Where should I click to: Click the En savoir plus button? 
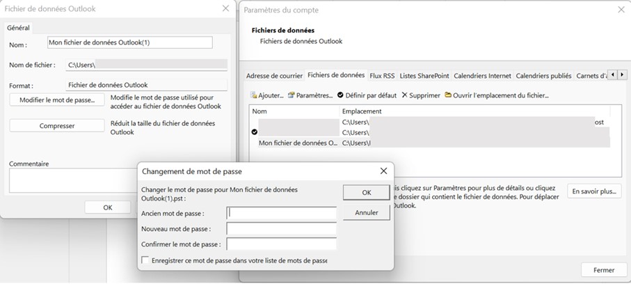point(594,191)
